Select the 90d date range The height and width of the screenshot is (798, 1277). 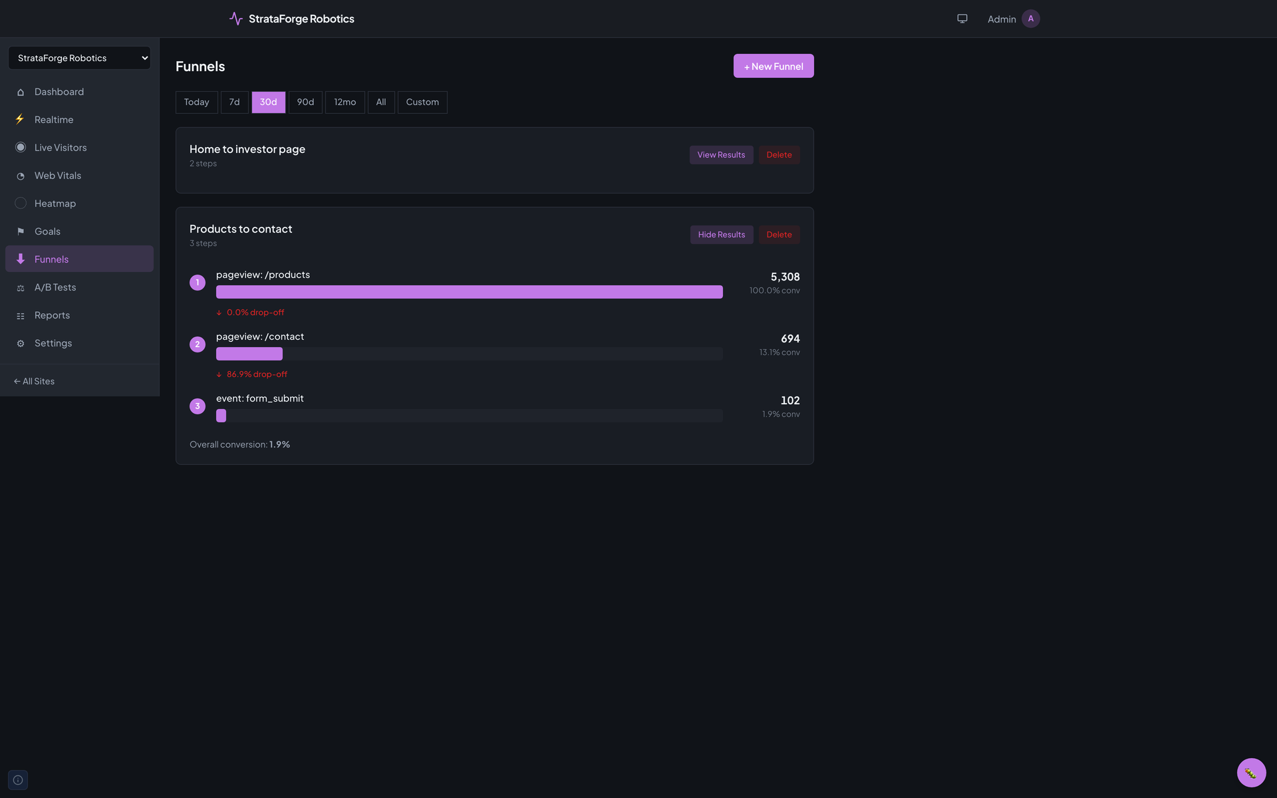coord(305,102)
